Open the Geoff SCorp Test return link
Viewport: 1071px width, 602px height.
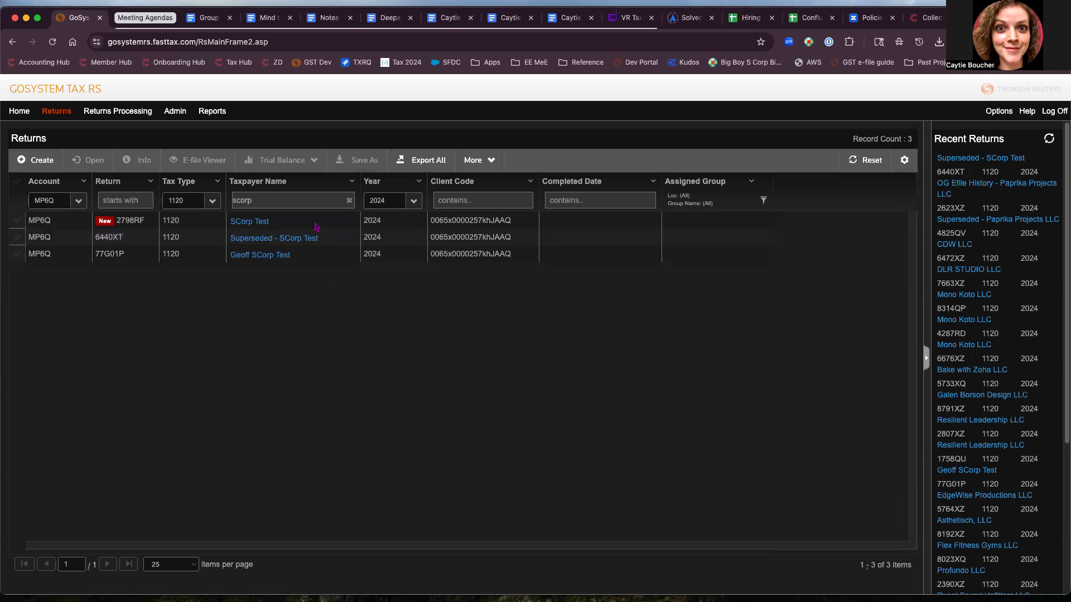(x=260, y=255)
